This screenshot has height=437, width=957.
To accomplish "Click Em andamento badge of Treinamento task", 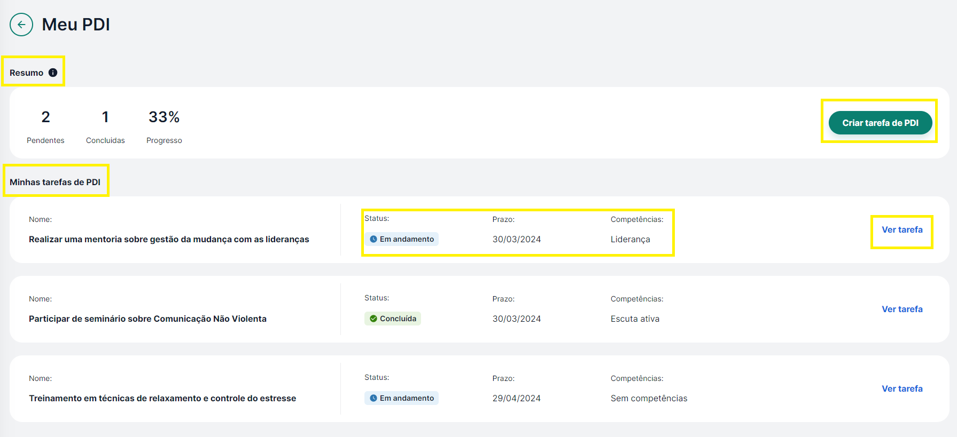I will coord(401,398).
